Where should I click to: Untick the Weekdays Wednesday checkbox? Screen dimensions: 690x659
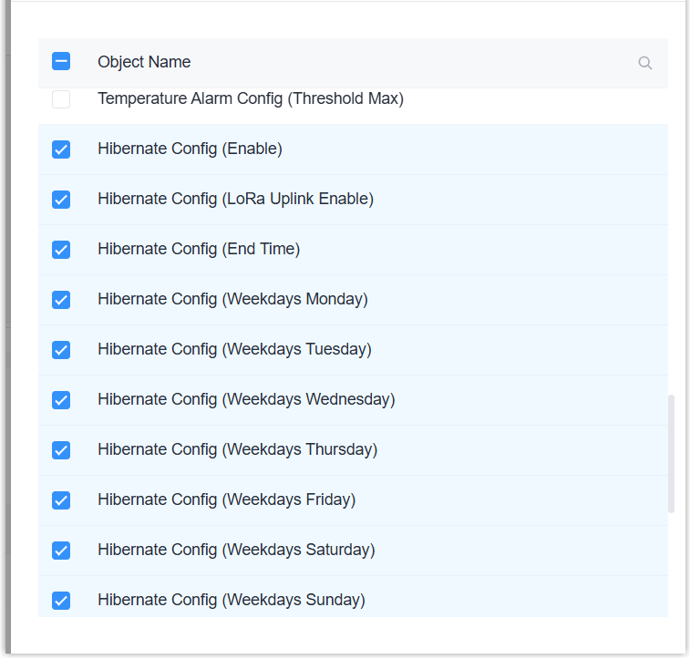click(x=61, y=400)
